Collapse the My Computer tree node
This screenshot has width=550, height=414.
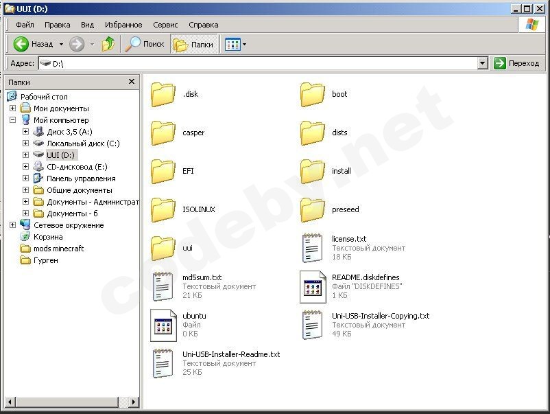[12, 120]
